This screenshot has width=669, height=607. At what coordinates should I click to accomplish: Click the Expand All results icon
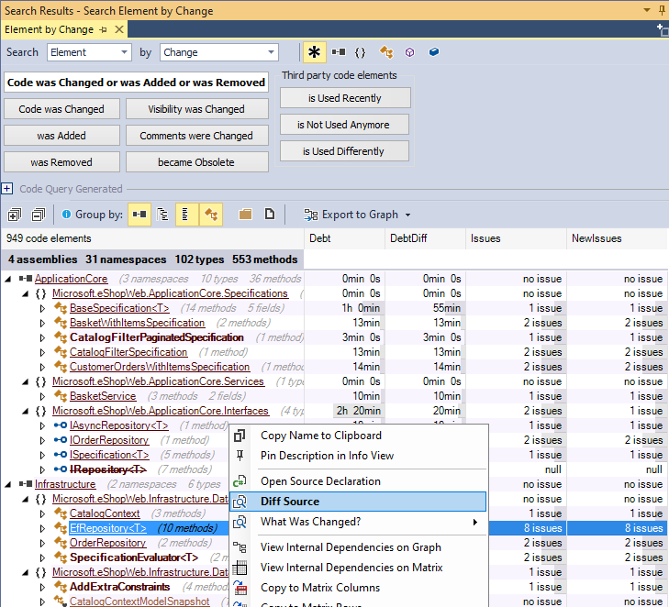pos(15,215)
